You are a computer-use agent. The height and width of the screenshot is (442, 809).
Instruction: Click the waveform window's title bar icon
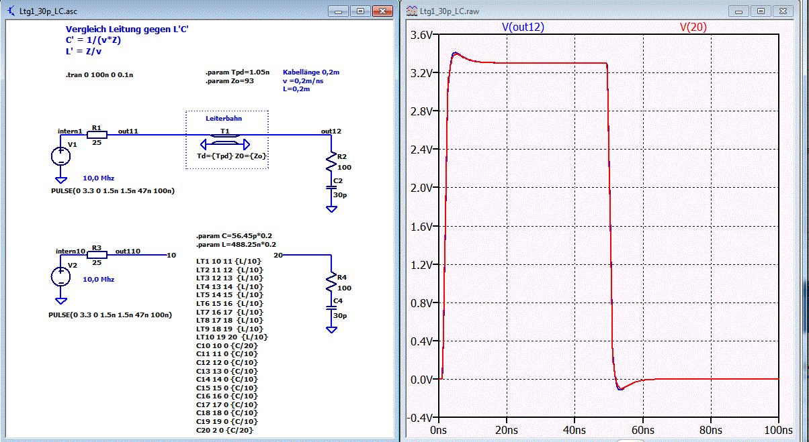(411, 11)
